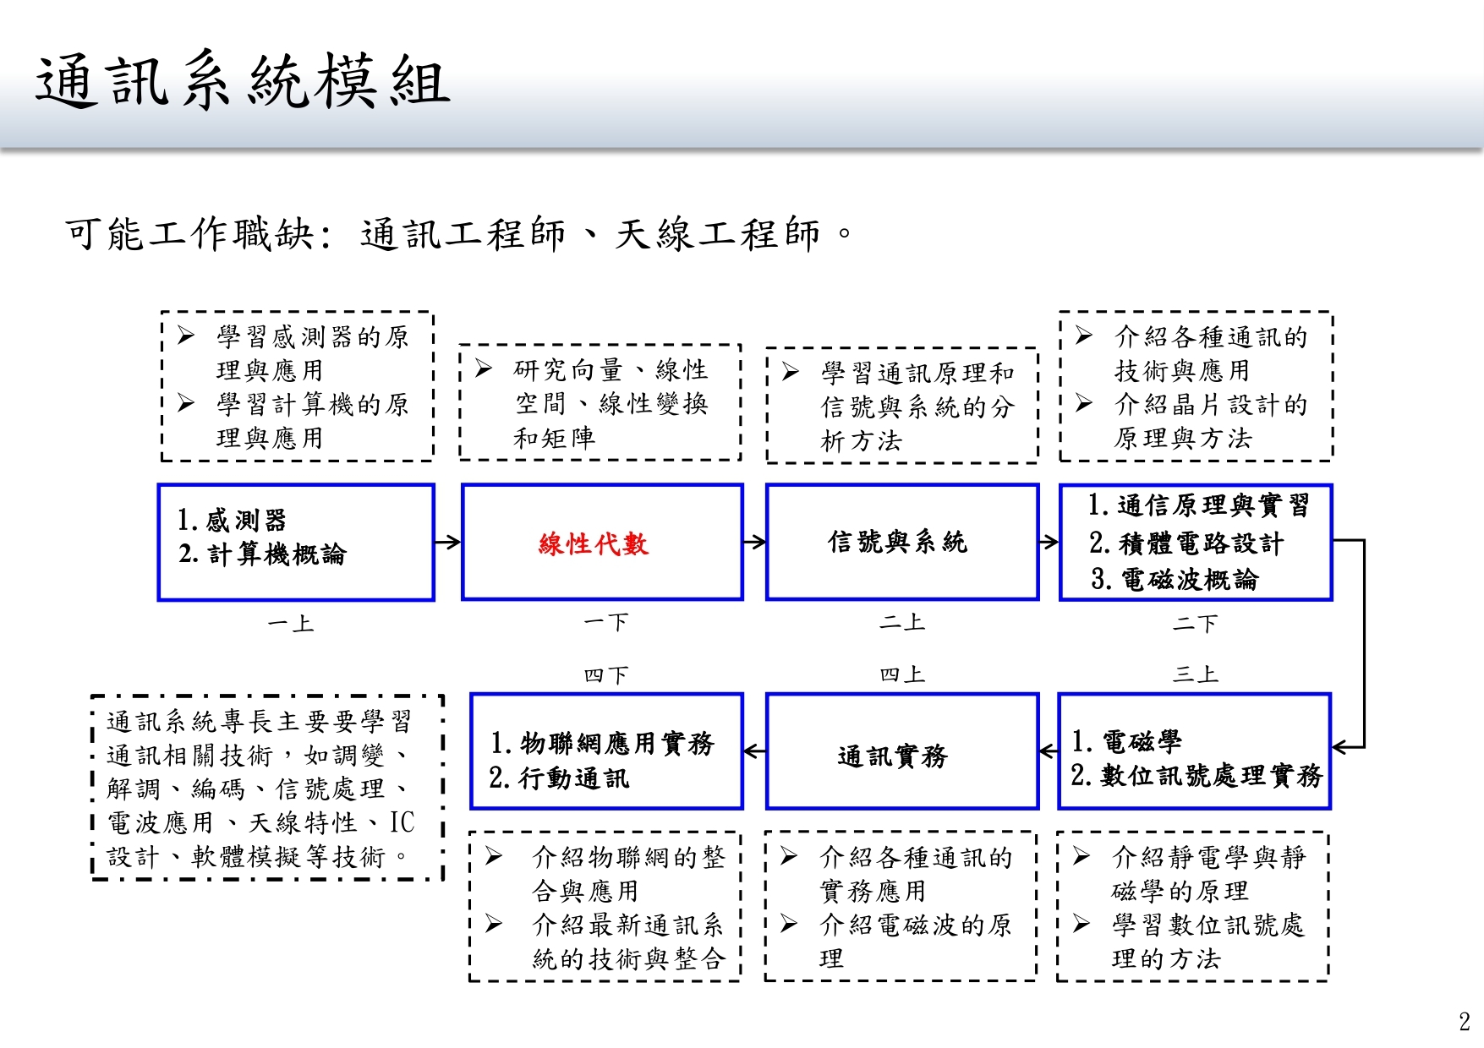1484x1048 pixels.
Task: Select the dashed note 學習通訊原理和信號與系統
Action: pyautogui.click(x=901, y=406)
